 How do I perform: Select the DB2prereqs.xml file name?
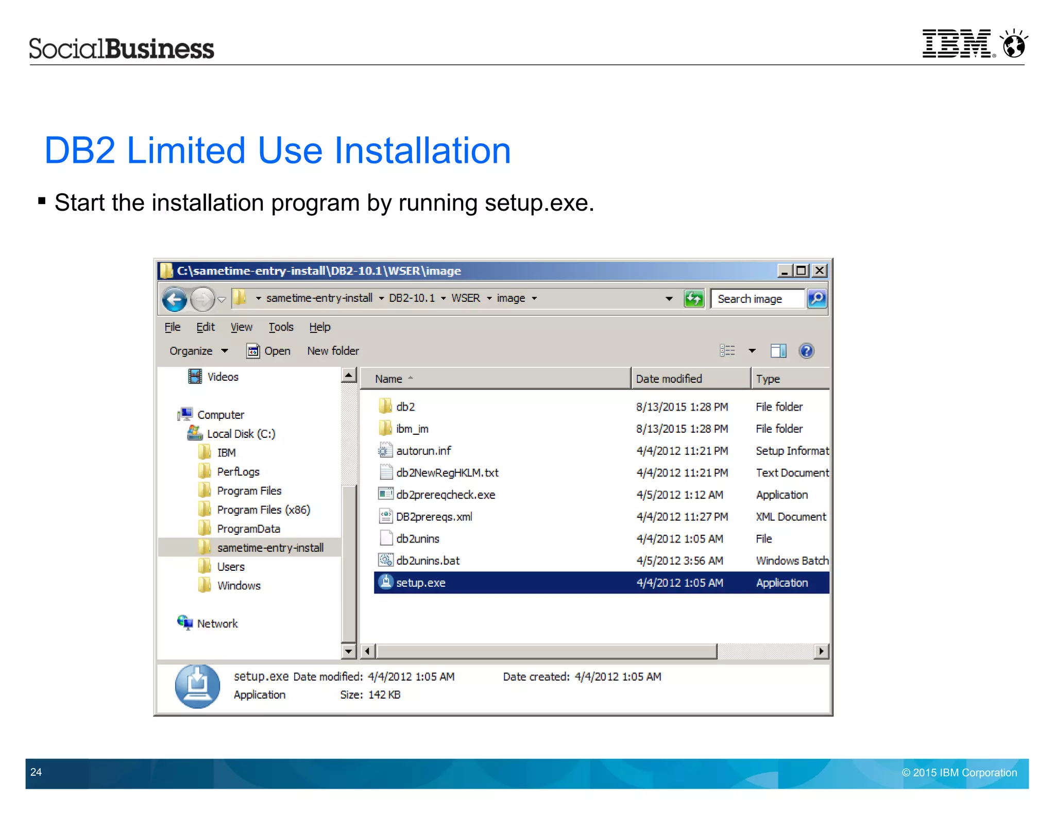pyautogui.click(x=434, y=517)
